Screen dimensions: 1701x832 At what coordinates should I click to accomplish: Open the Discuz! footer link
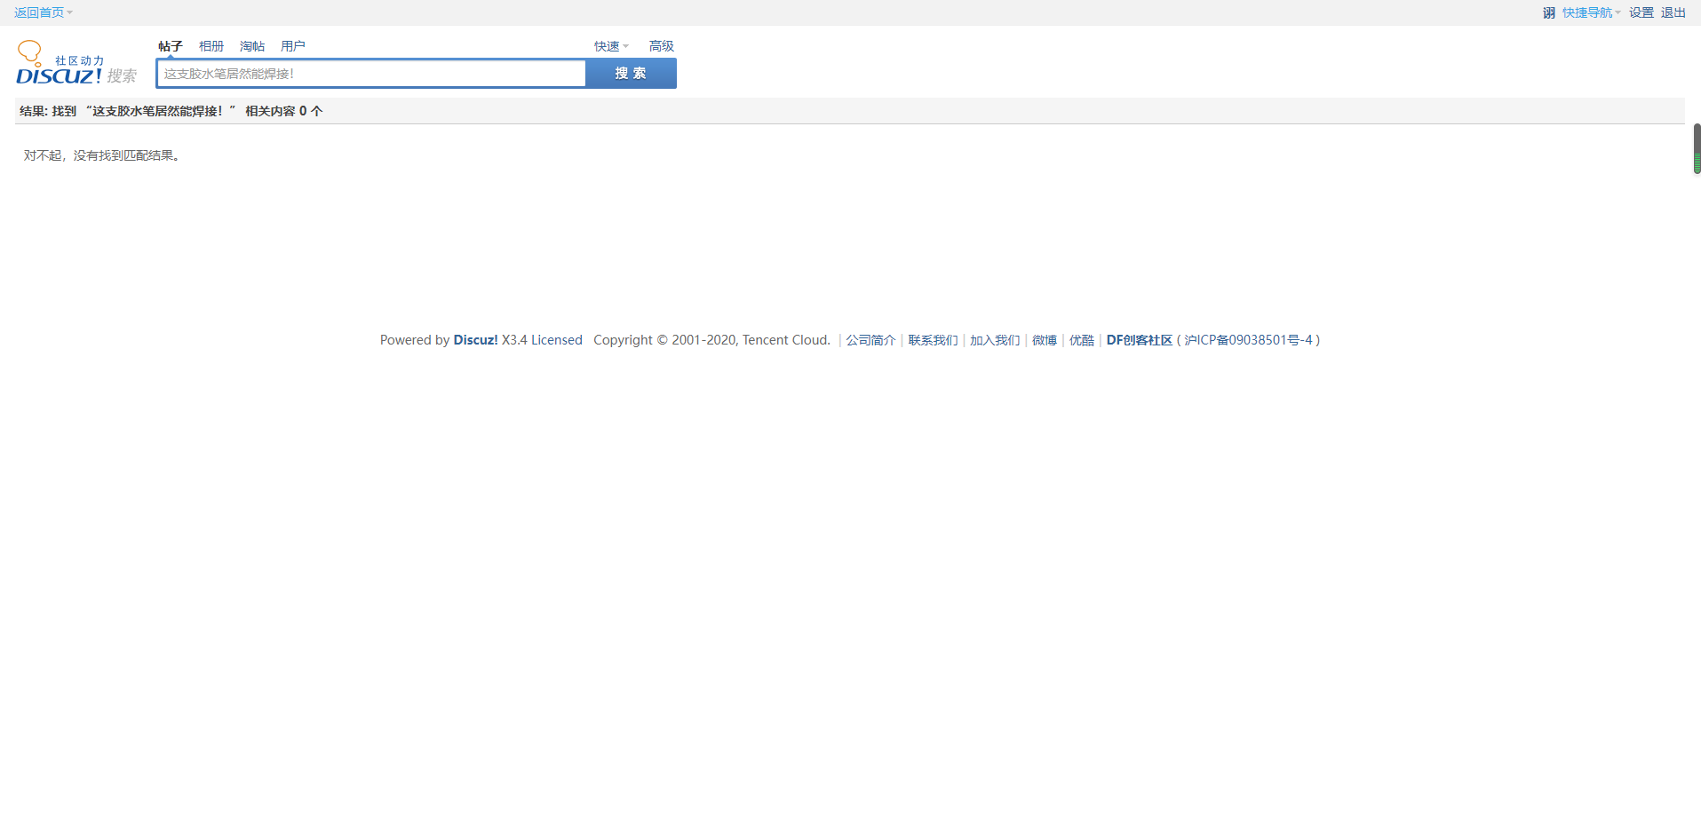475,340
